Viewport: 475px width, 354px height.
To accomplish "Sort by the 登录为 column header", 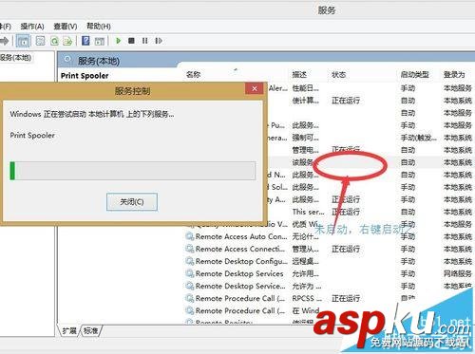I will pos(454,75).
